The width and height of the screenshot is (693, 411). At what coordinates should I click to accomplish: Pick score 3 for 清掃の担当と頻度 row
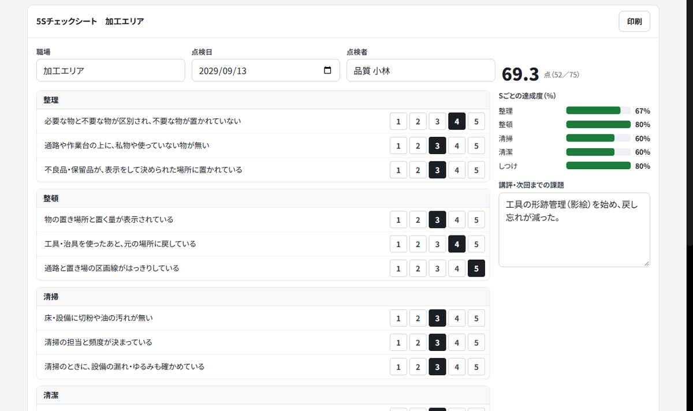(437, 342)
